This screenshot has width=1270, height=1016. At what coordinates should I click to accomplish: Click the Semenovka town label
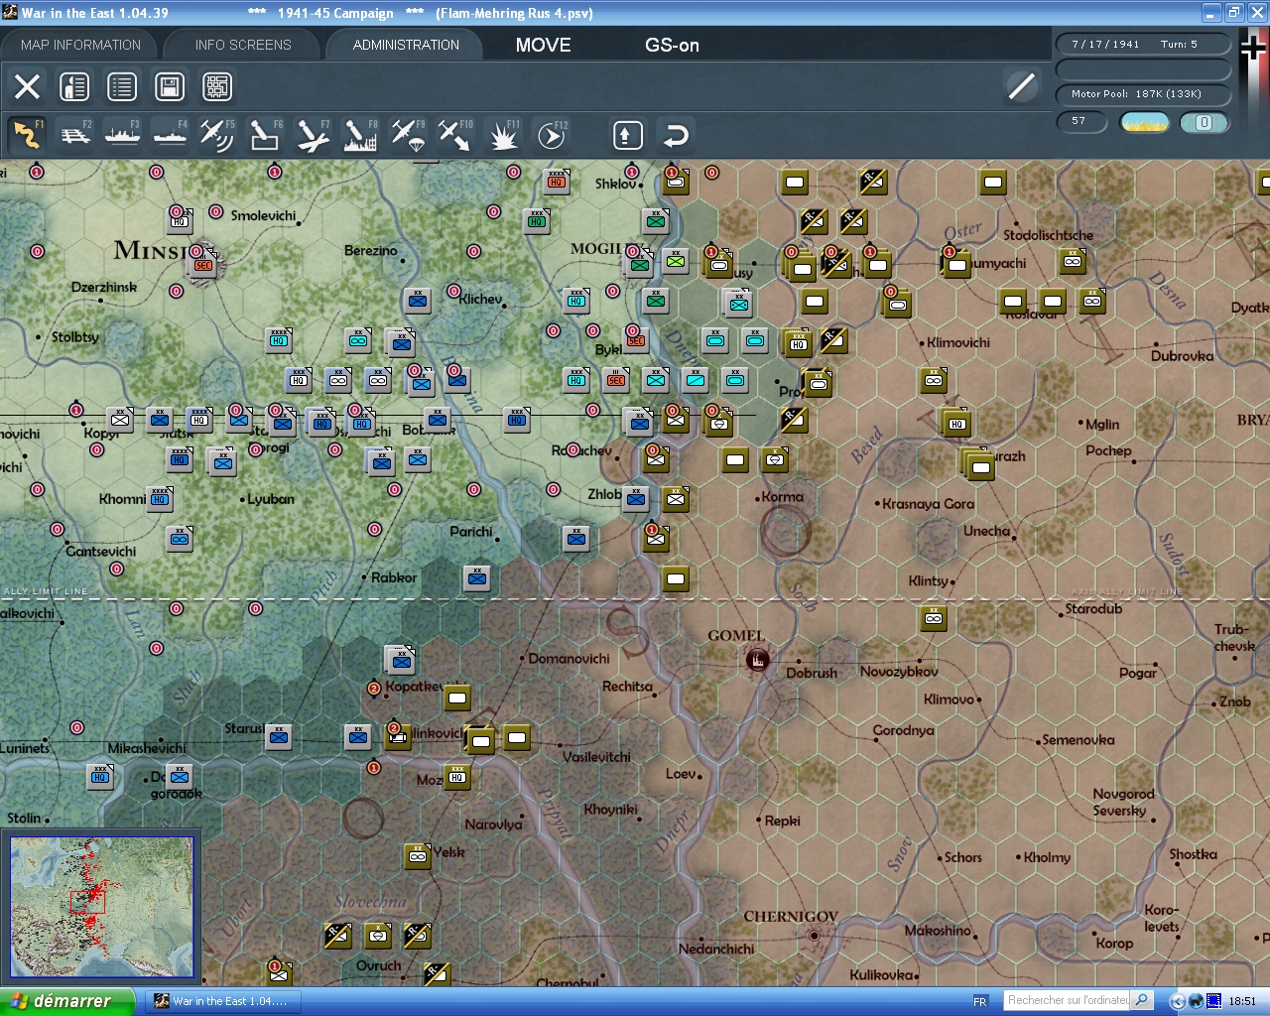click(1079, 740)
